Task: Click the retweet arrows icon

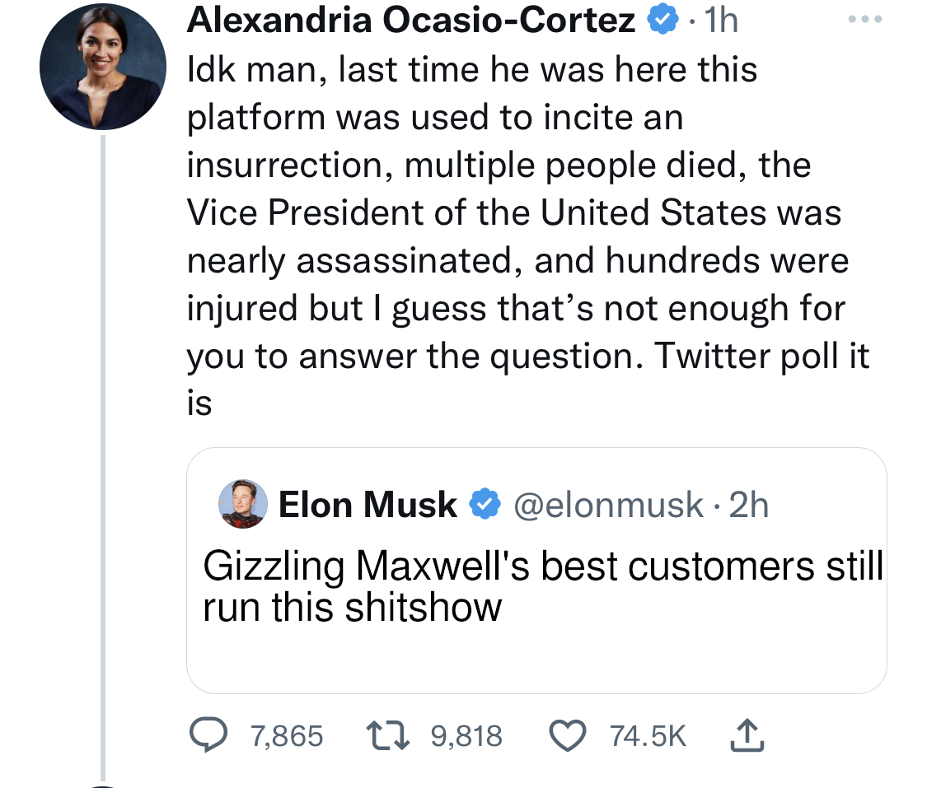Action: pos(388,735)
